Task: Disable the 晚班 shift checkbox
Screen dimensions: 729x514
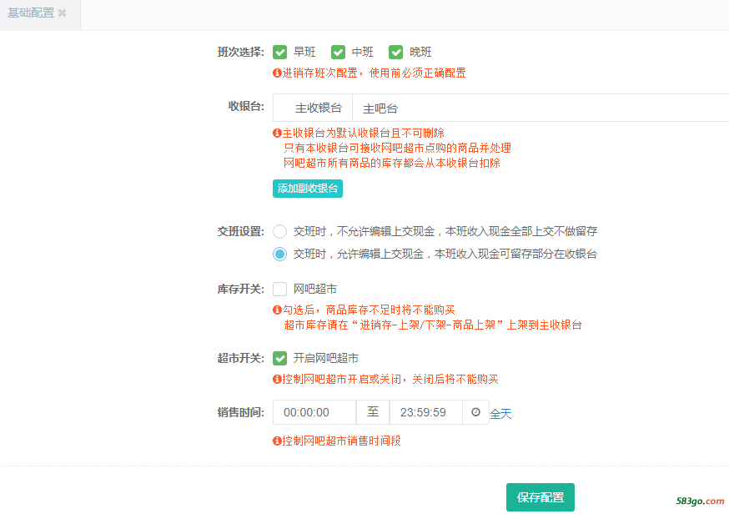Action: coord(395,52)
